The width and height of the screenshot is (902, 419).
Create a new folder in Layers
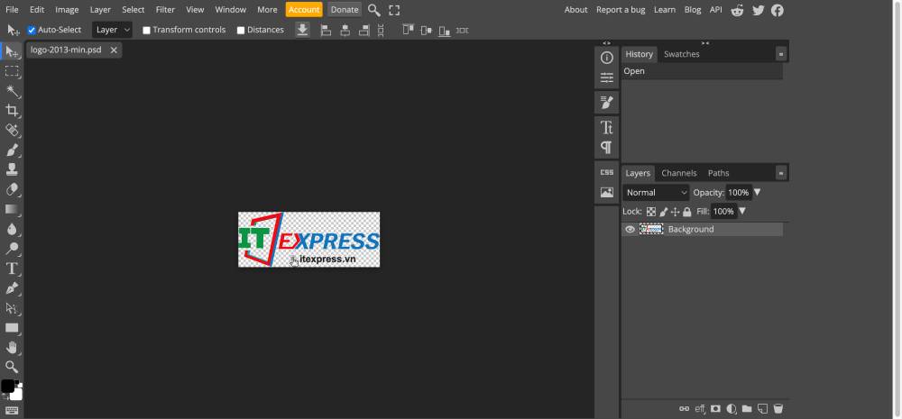[747, 409]
